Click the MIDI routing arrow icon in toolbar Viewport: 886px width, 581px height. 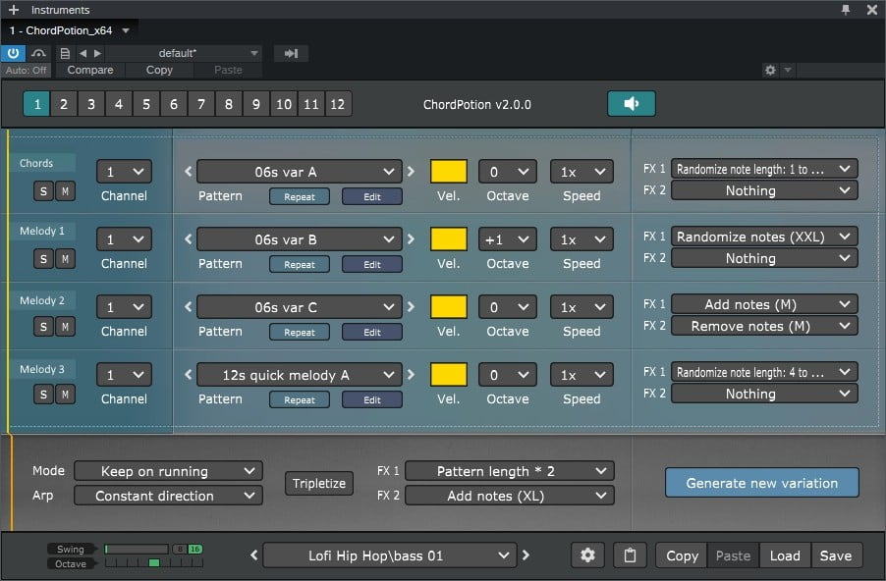tap(291, 54)
